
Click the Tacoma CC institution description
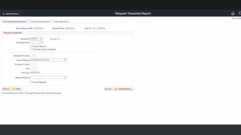point(54,39)
